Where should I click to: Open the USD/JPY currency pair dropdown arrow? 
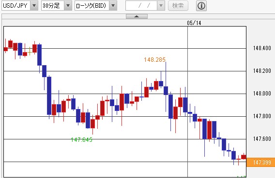(x=34, y=6)
